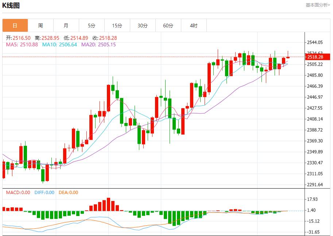The width and height of the screenshot is (333, 236).
Task: Click the MA10: 2506.64 indicator label
Action: pyautogui.click(x=59, y=45)
